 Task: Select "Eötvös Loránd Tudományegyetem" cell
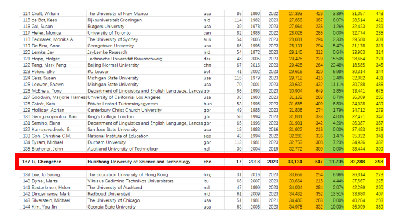click(123, 104)
